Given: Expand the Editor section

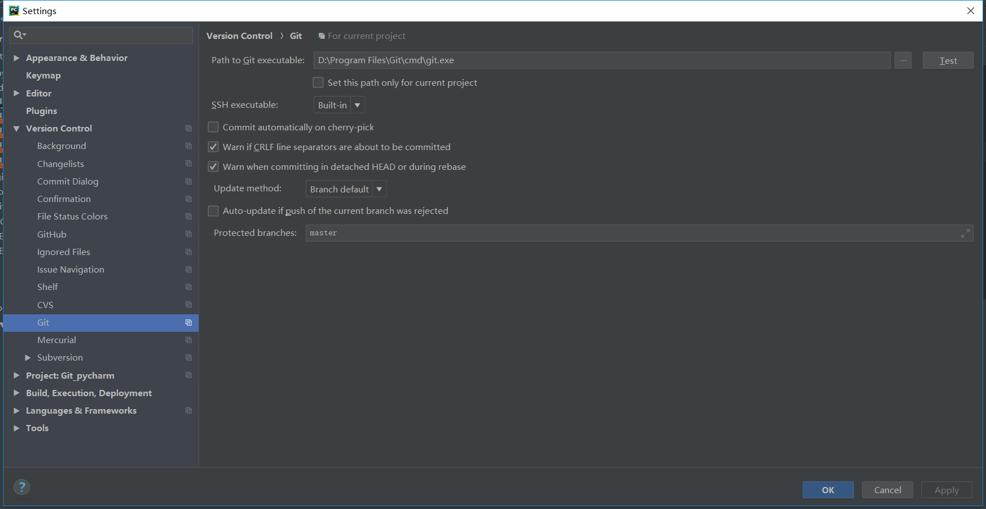Looking at the screenshot, I should click(16, 93).
